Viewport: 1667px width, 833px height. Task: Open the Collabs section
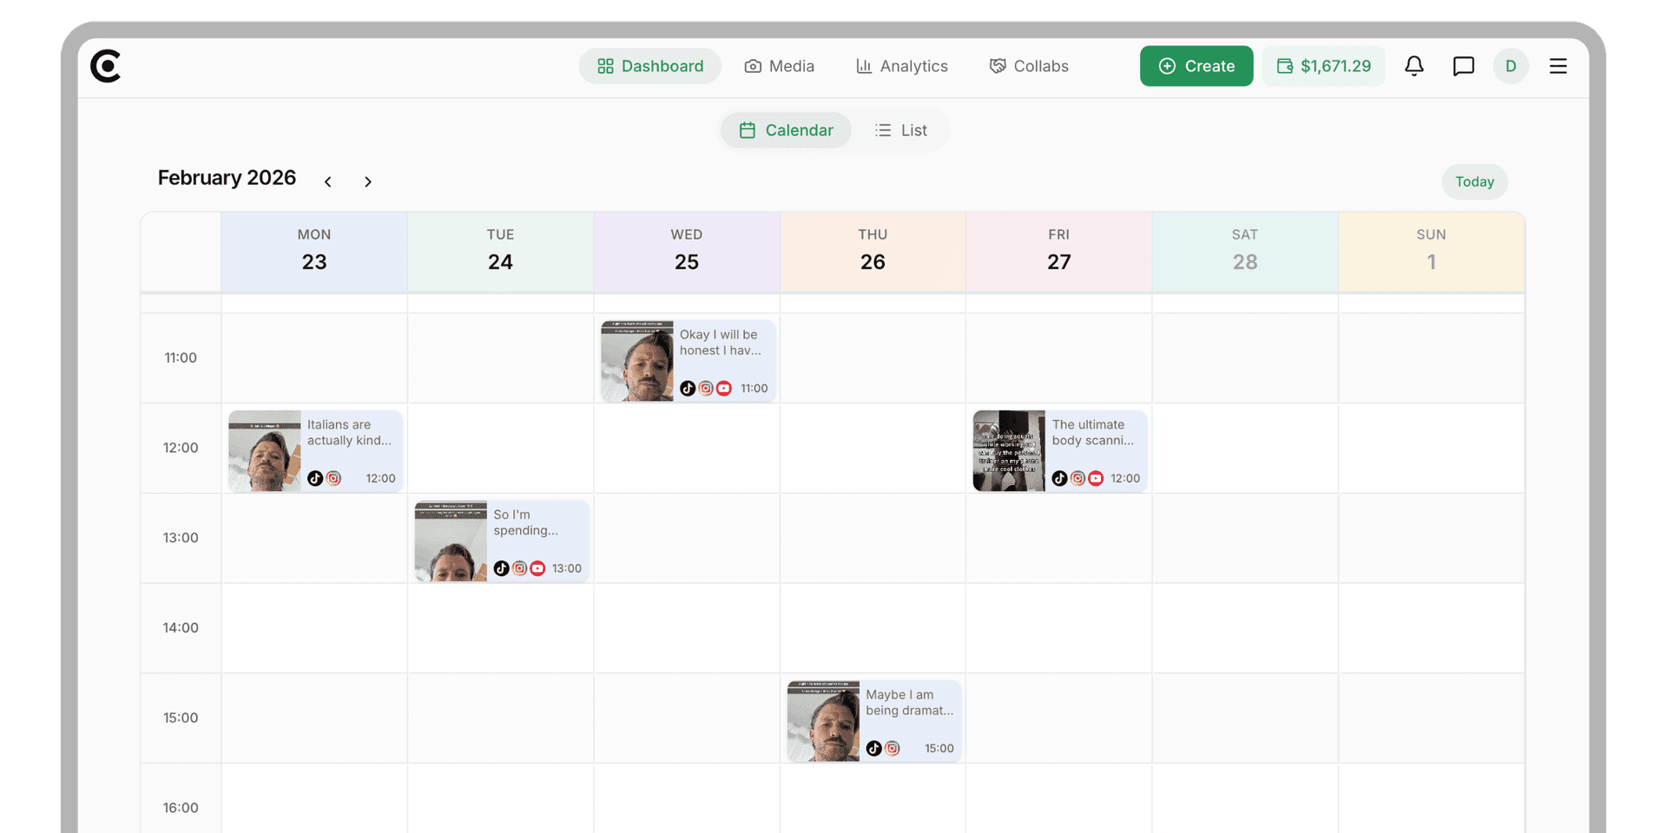click(1029, 66)
